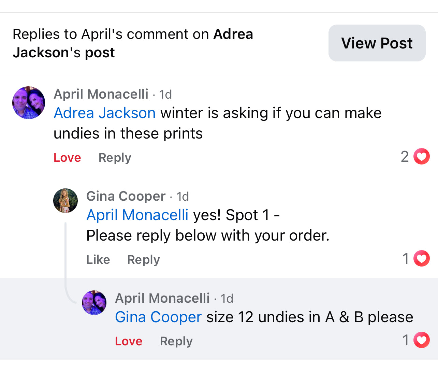
Task: Click April Monacelli's name on the undies prints comment
Action: [101, 94]
